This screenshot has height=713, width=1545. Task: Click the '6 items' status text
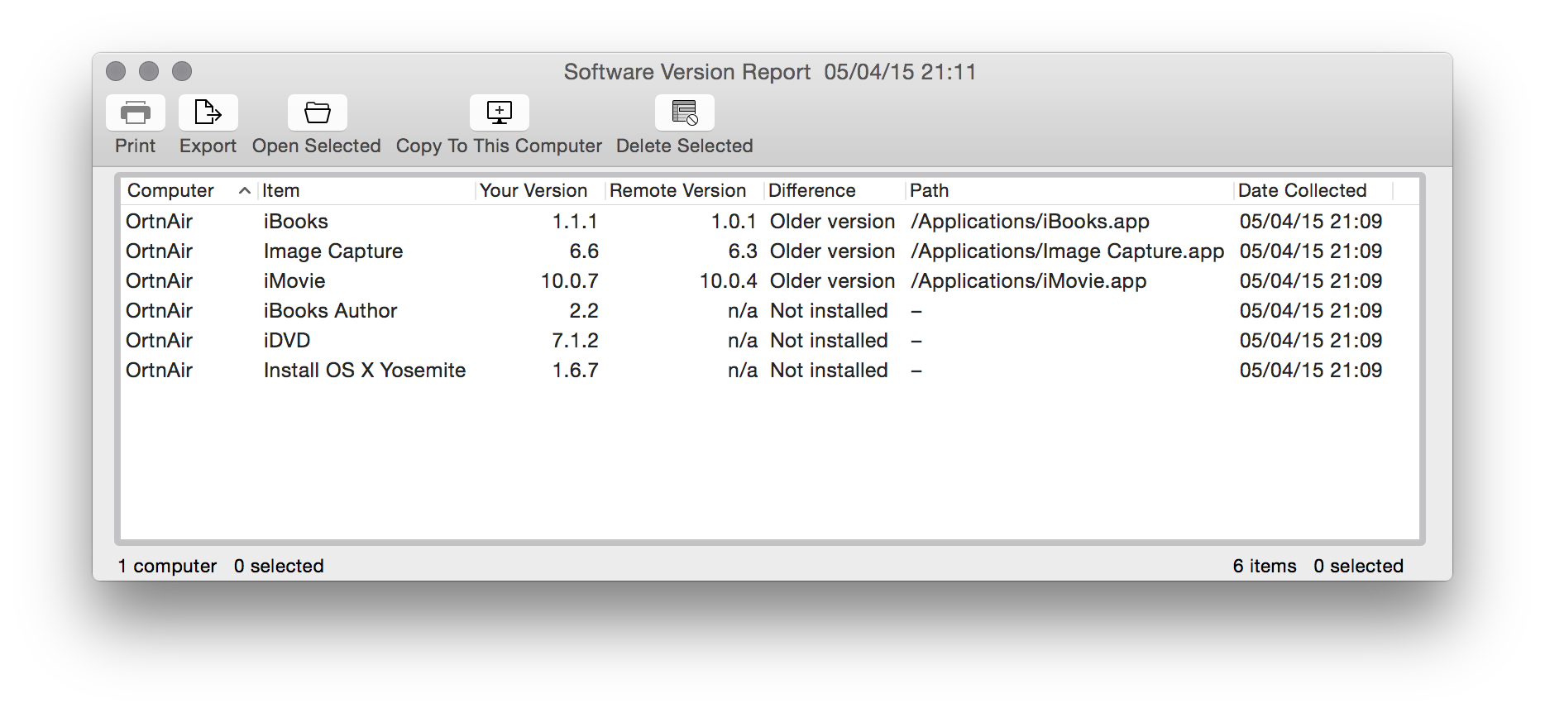point(1265,566)
